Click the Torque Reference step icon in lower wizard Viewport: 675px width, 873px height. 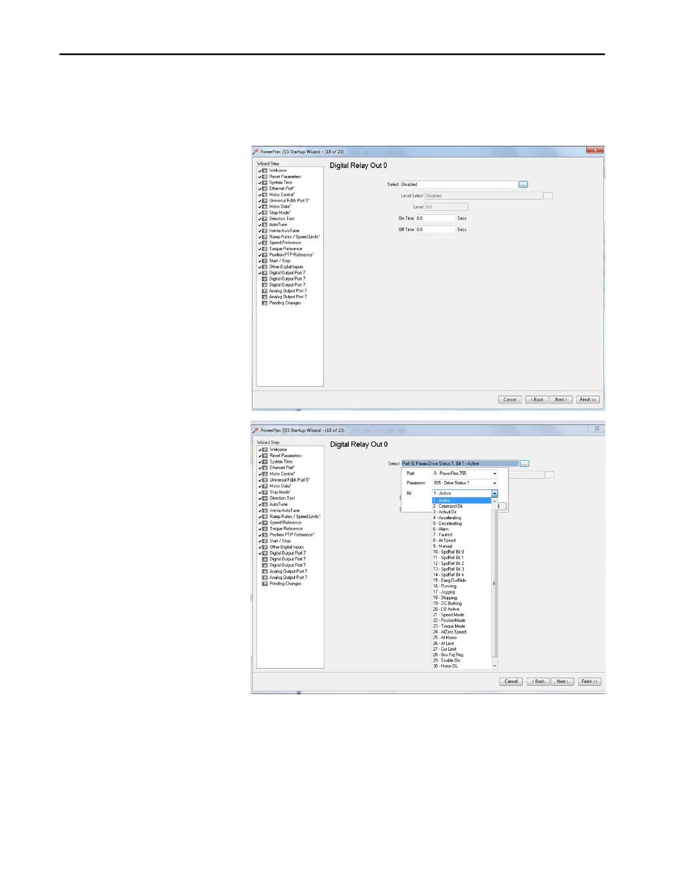[x=265, y=529]
